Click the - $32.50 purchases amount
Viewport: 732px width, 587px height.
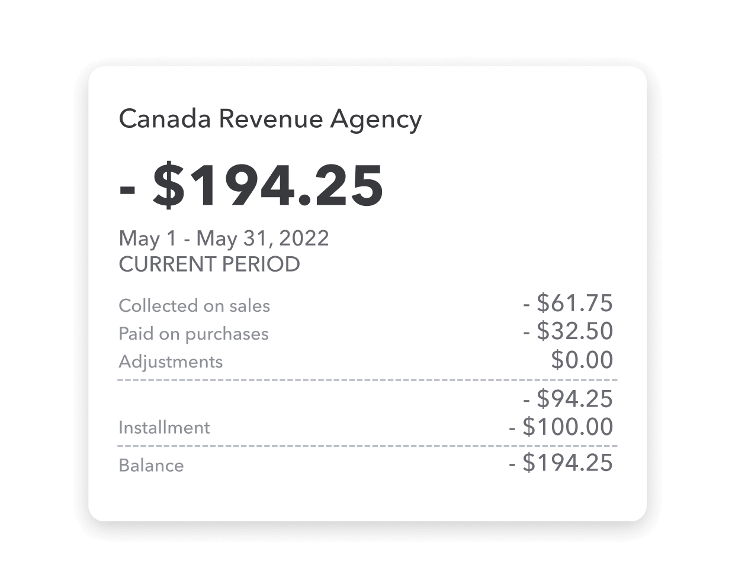568,331
